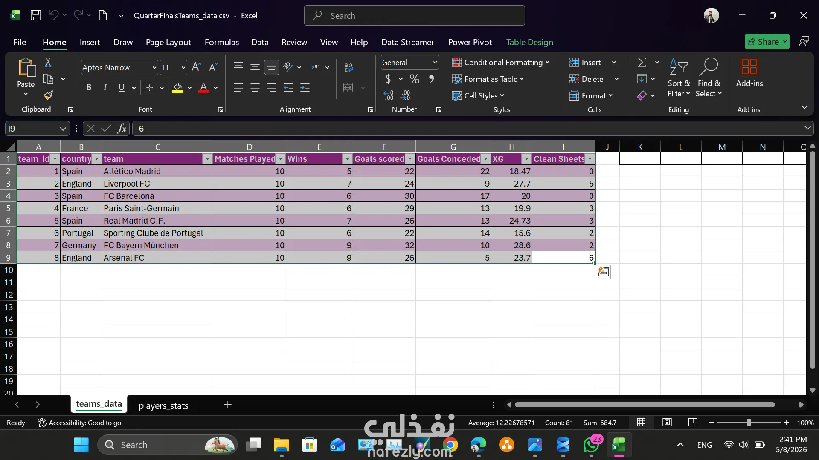Viewport: 819px width, 460px height.
Task: Click the Cut scissors icon
Action: [48, 63]
